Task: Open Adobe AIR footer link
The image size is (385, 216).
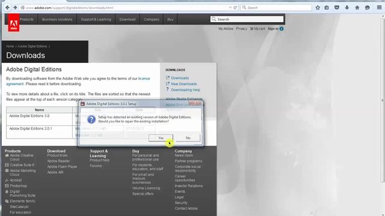Action: 55,172
